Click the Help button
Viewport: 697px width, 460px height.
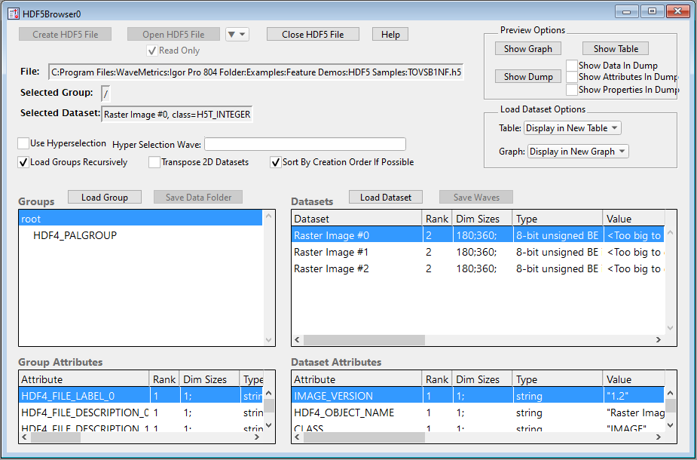pyautogui.click(x=390, y=35)
